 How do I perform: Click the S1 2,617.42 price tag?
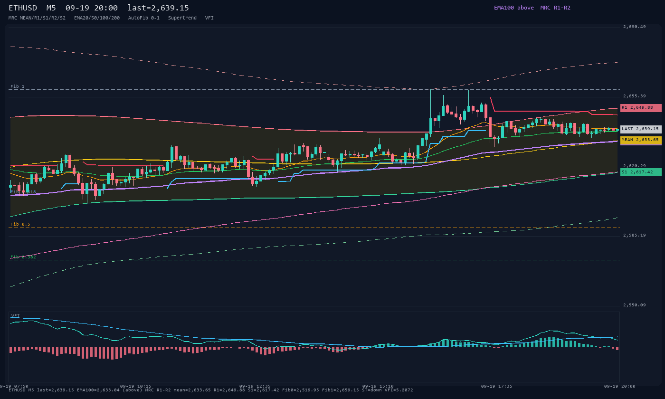point(641,172)
